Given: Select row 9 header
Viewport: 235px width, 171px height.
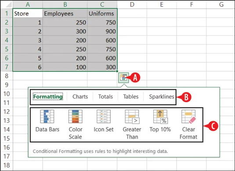Looking at the screenshot, I should [7, 85].
